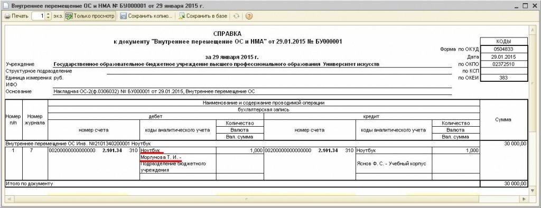Toggle Только просмотр view-only mode

coord(90,16)
